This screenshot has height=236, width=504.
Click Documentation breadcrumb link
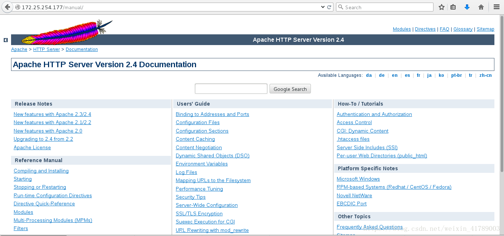[82, 49]
